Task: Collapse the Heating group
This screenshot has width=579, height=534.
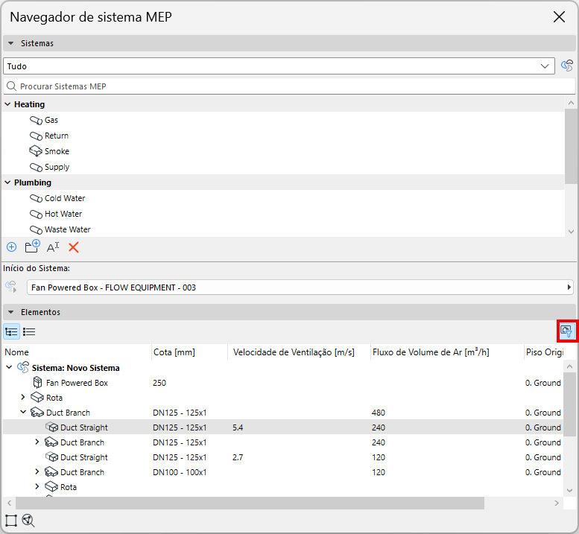Action: [7, 104]
